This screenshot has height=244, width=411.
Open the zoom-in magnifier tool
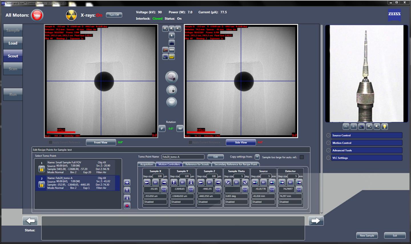click(165, 29)
